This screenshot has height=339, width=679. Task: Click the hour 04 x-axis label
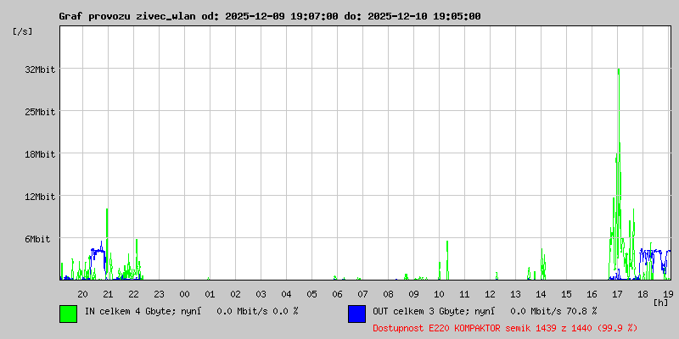click(286, 294)
